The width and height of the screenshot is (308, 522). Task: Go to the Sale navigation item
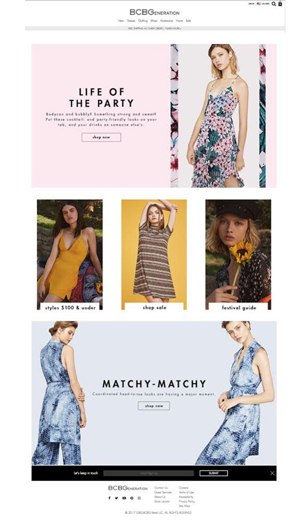[x=188, y=20]
